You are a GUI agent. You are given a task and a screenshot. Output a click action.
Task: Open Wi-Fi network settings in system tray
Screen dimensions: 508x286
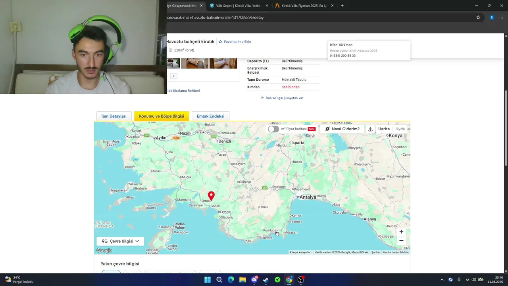pyautogui.click(x=467, y=280)
